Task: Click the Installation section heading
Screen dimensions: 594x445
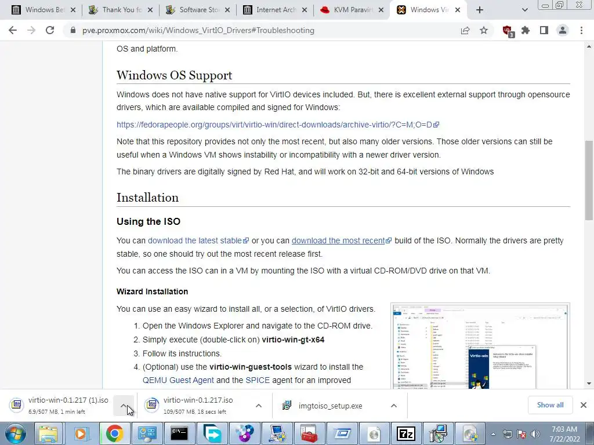Action: tap(147, 198)
